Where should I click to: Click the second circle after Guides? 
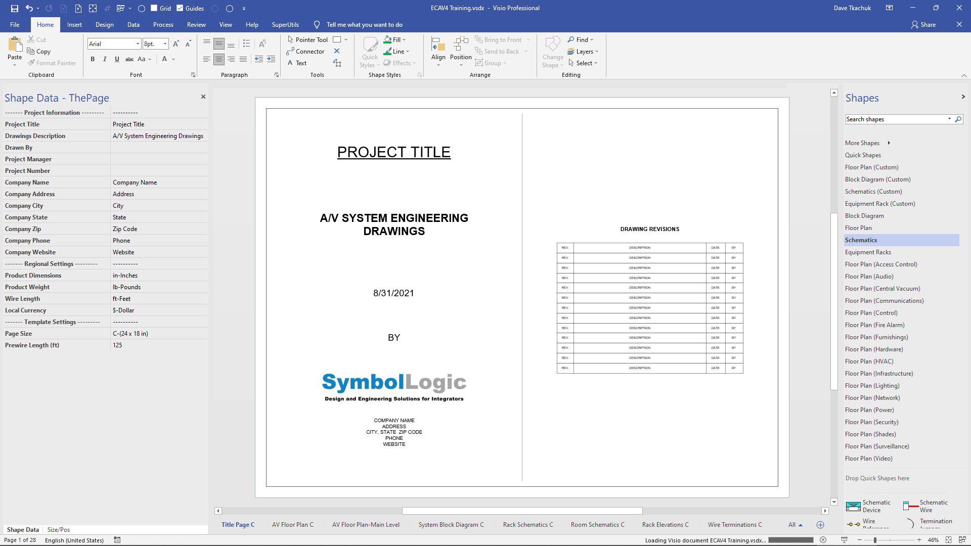[230, 8]
